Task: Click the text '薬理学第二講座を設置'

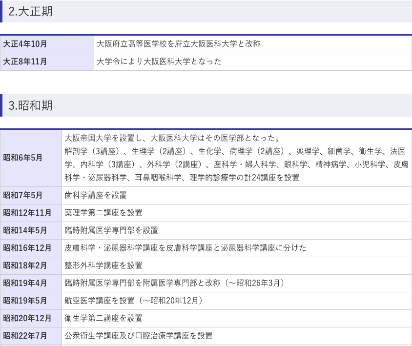Action: coord(103,213)
